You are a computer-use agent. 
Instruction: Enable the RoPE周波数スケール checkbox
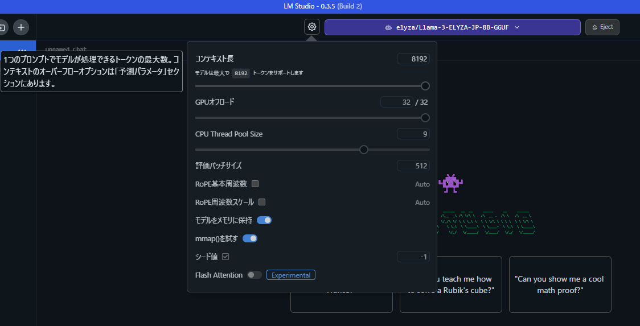(x=262, y=202)
